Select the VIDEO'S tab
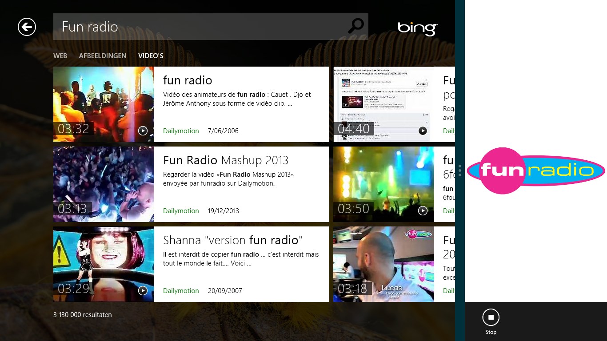Viewport: 607px width, 341px height. coord(151,56)
